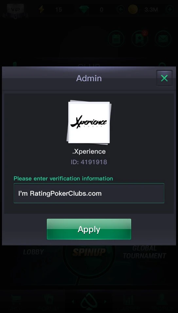The width and height of the screenshot is (178, 313).
Task: Tap the VIP badge
Action: click(16, 10)
